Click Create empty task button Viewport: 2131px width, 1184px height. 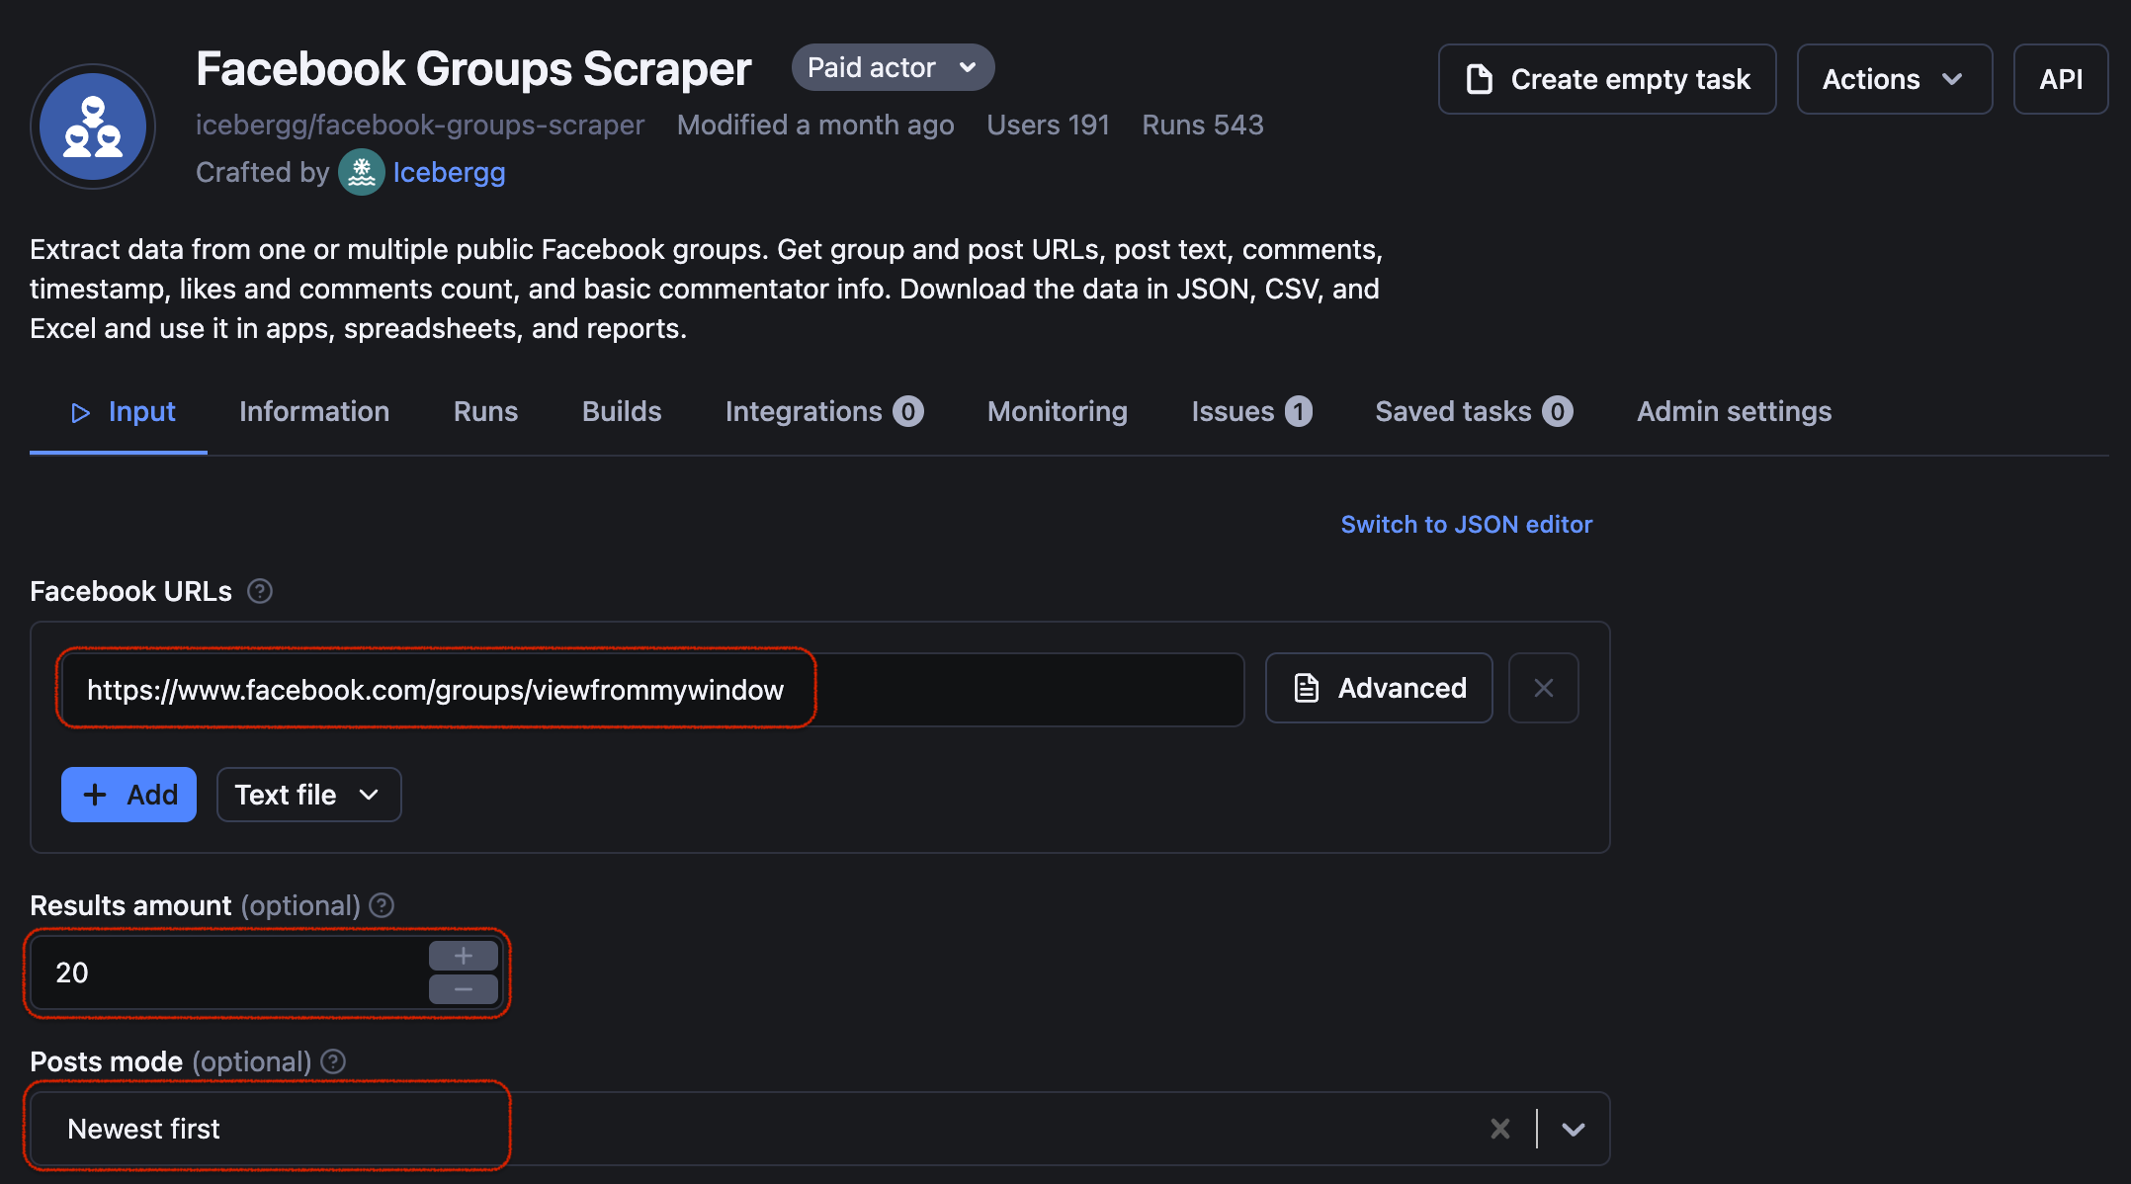click(1607, 79)
